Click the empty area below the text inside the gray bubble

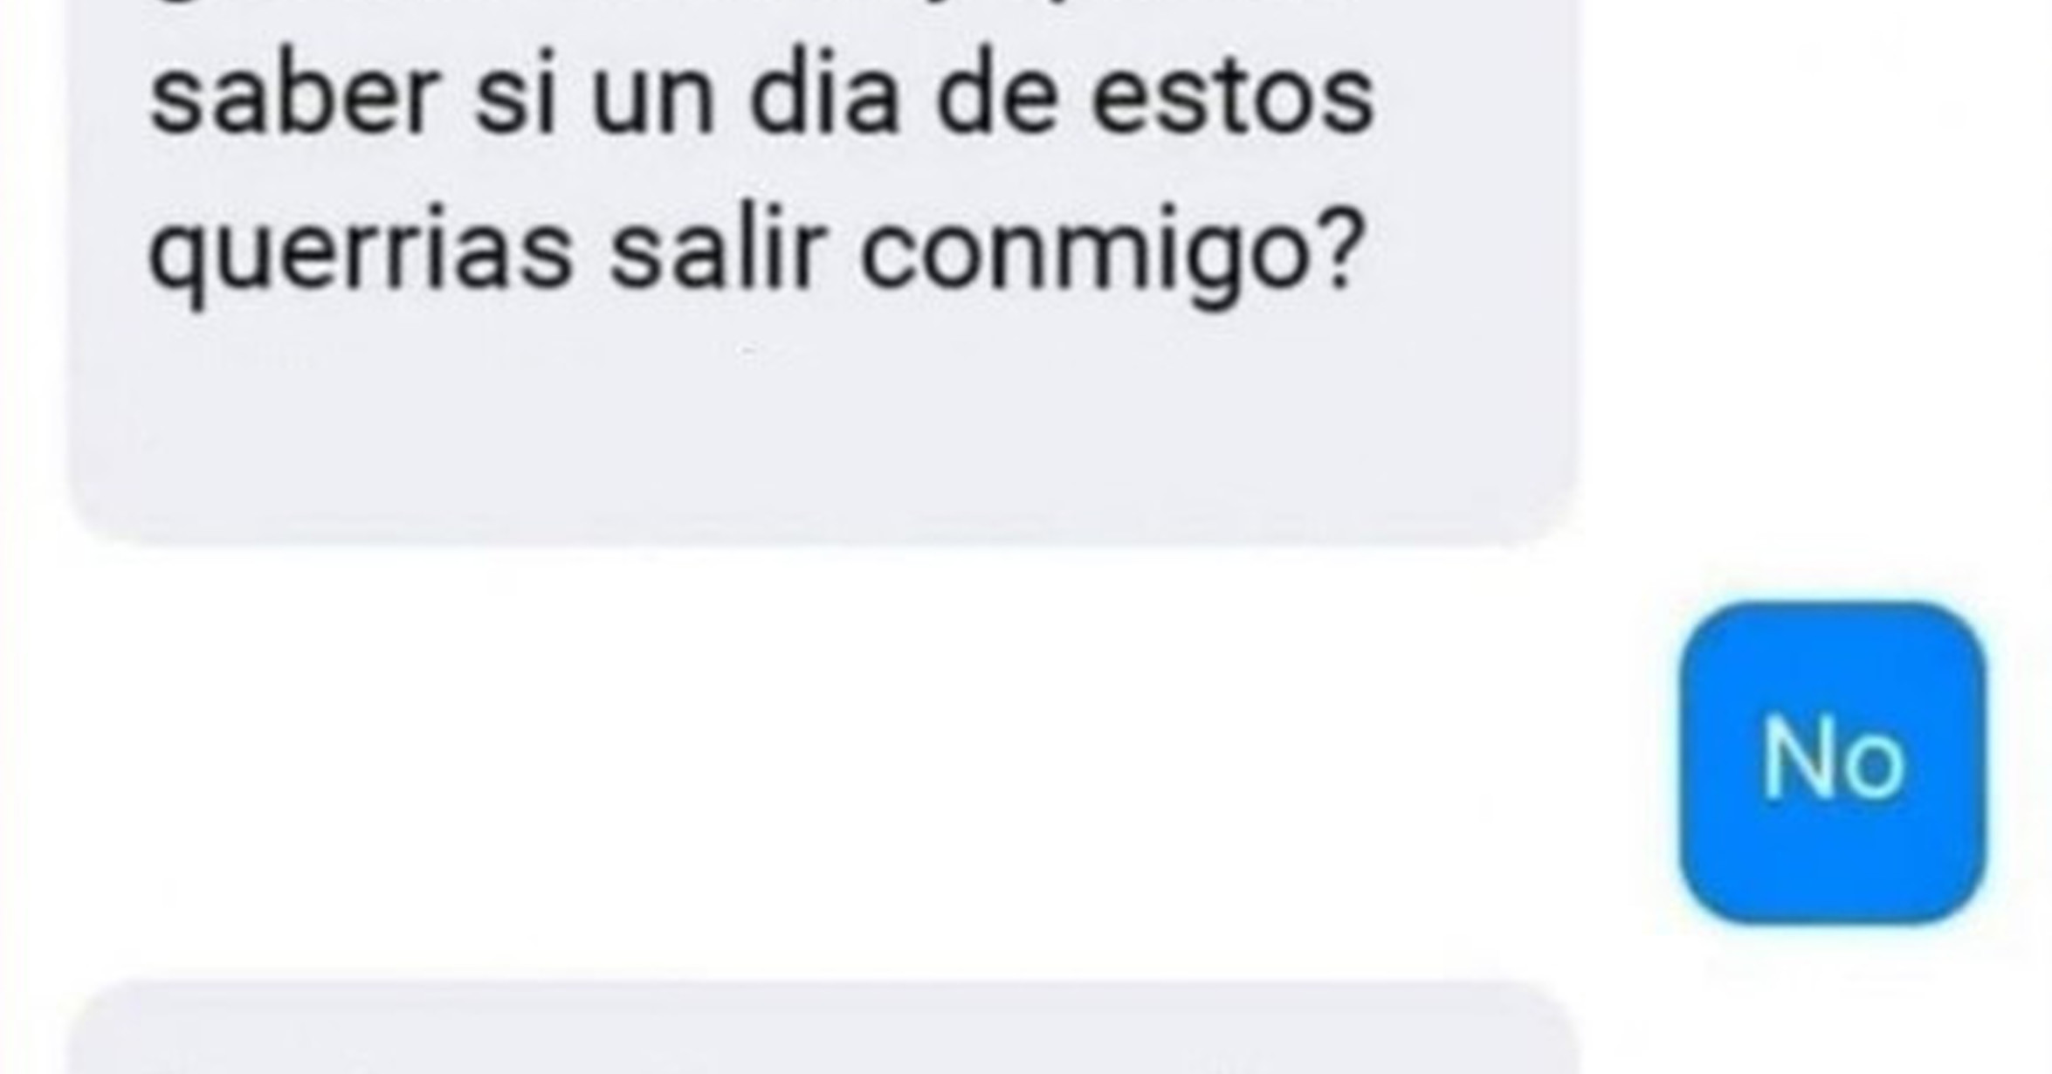[x=823, y=428]
